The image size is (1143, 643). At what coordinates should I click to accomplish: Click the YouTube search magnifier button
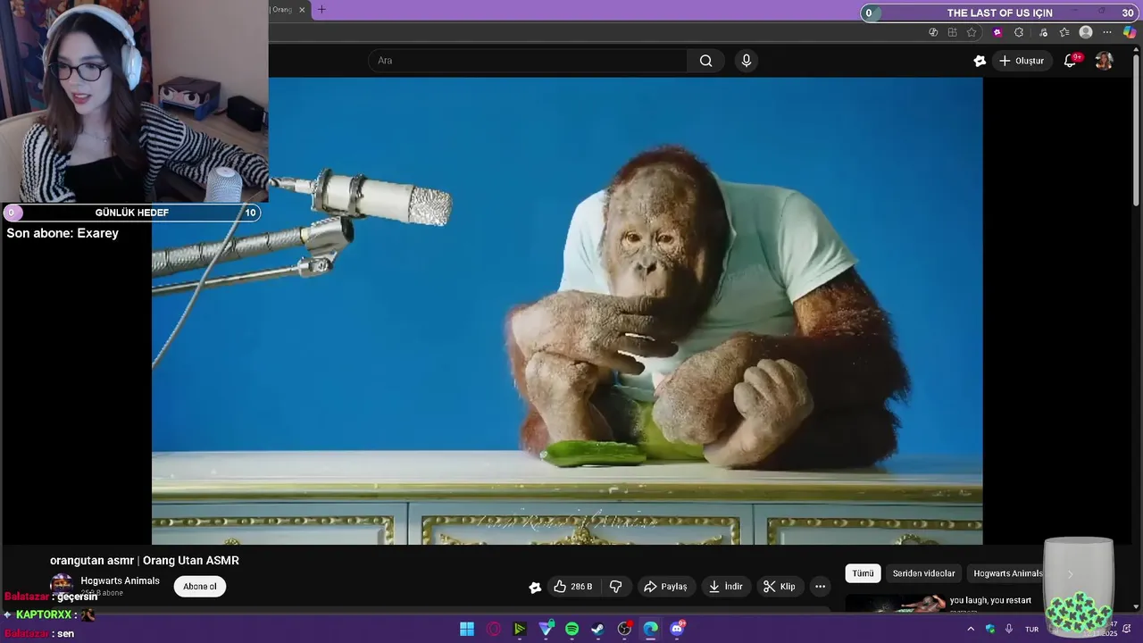(x=705, y=61)
